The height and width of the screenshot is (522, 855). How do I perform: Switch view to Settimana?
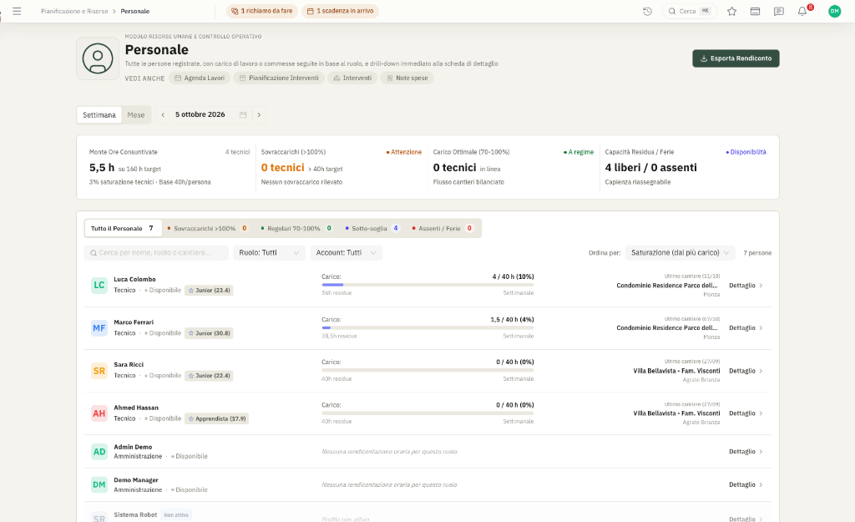99,114
